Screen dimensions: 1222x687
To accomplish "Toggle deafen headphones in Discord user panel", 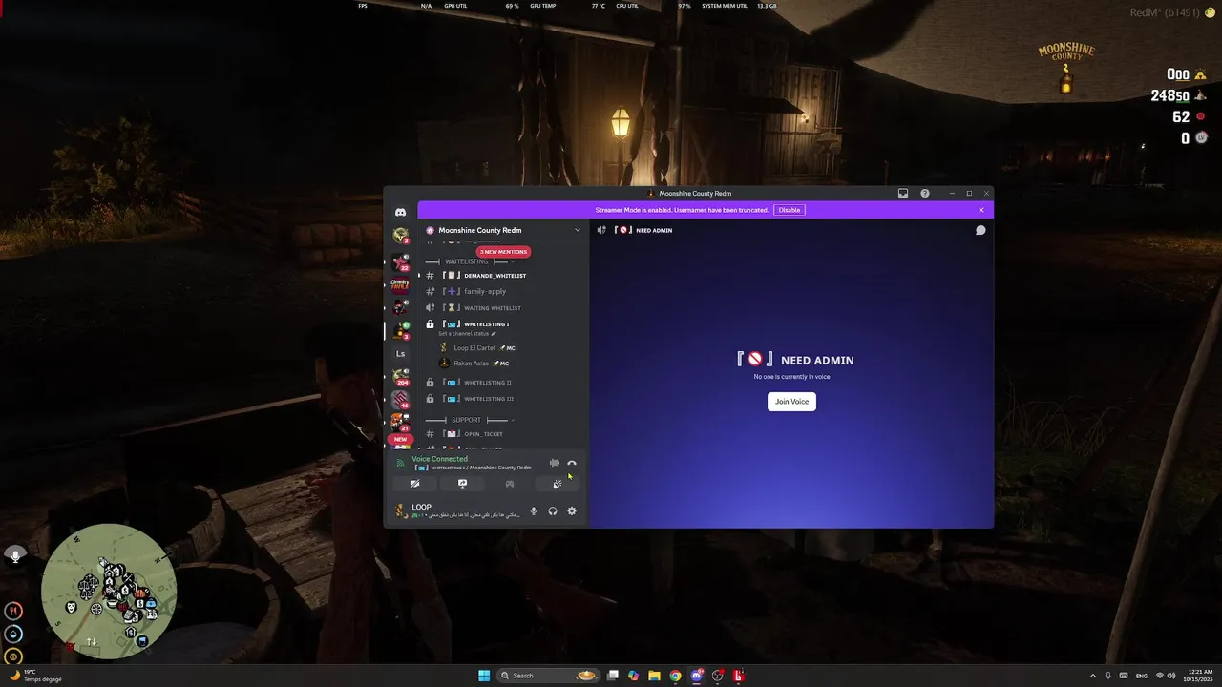I will 553,511.
